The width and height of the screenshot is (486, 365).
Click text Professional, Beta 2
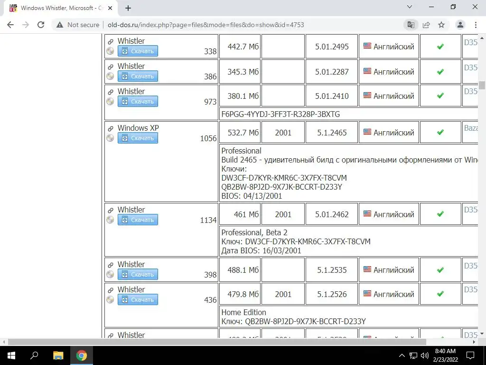(254, 232)
